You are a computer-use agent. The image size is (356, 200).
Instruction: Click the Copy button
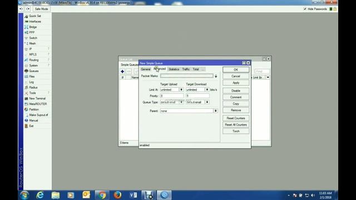click(x=236, y=104)
